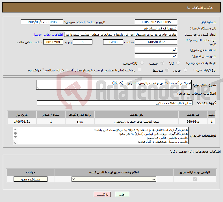Select the کالا radio button

(x=178, y=63)
